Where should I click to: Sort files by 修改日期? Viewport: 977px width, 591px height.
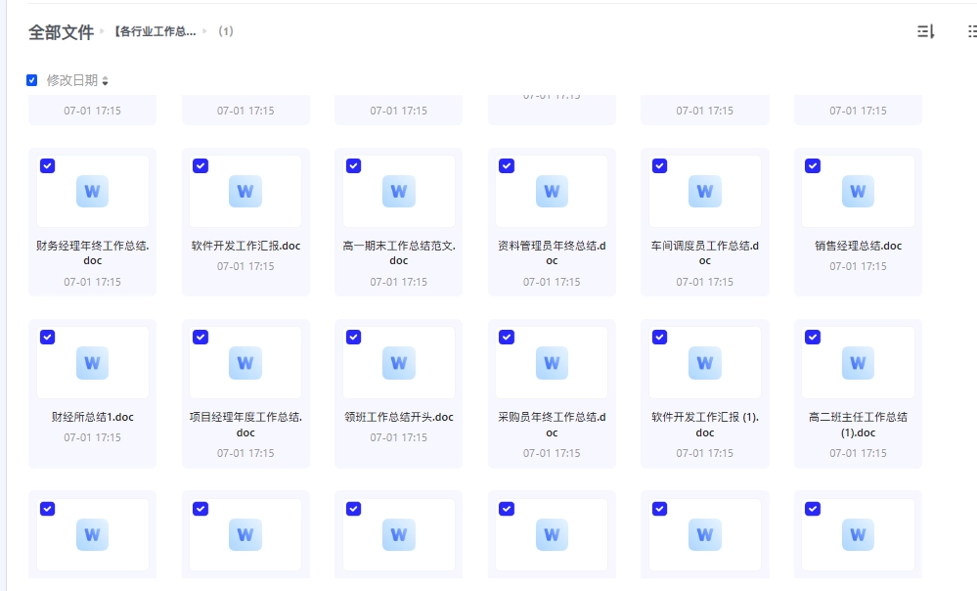[x=77, y=80]
